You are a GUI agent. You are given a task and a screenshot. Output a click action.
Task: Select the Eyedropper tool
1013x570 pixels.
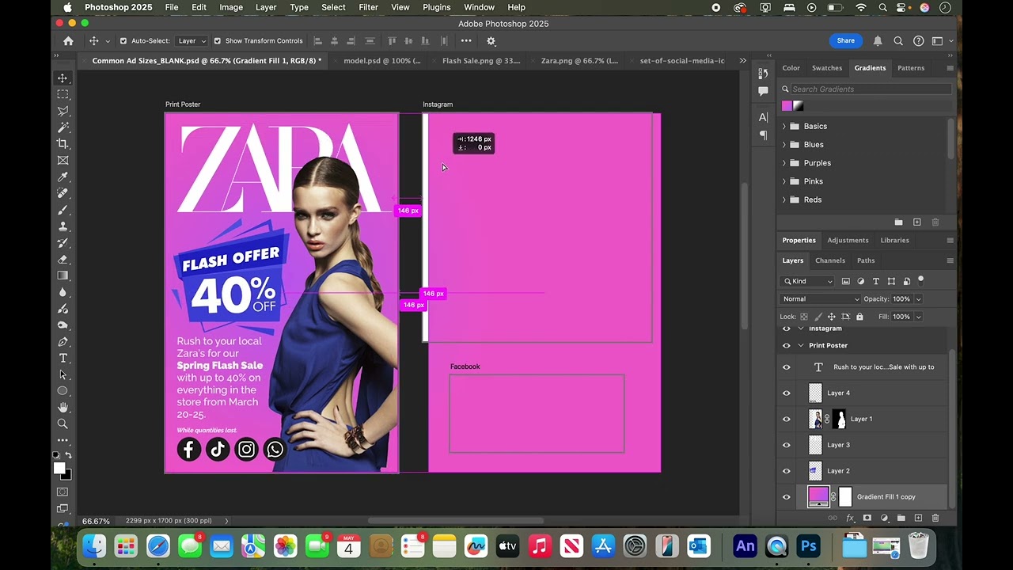63,177
